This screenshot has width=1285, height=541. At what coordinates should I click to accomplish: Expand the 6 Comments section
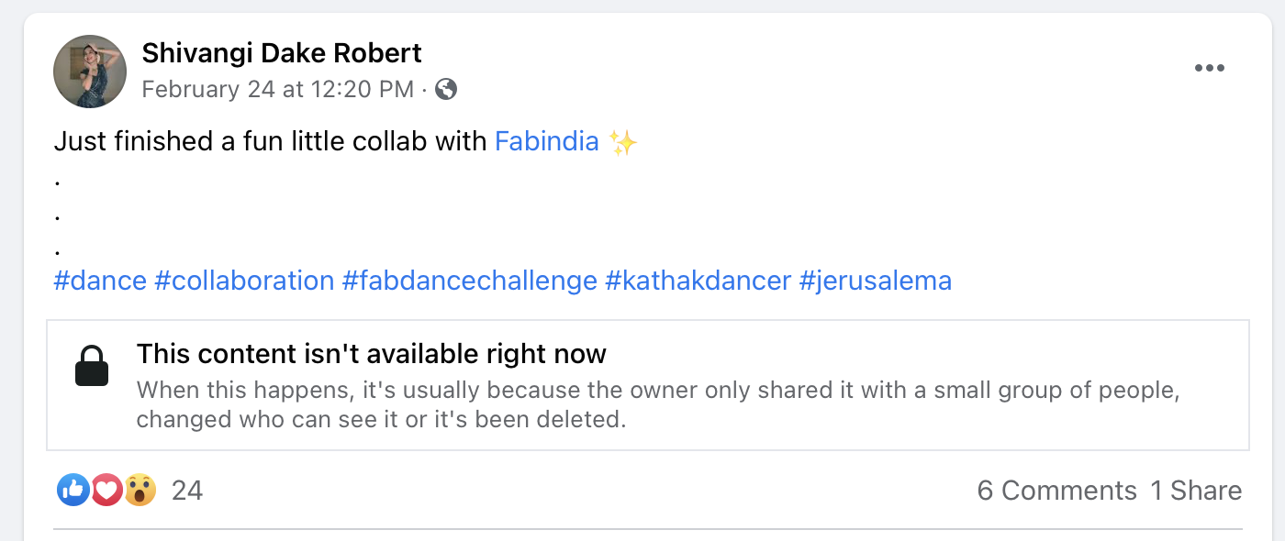1057,491
